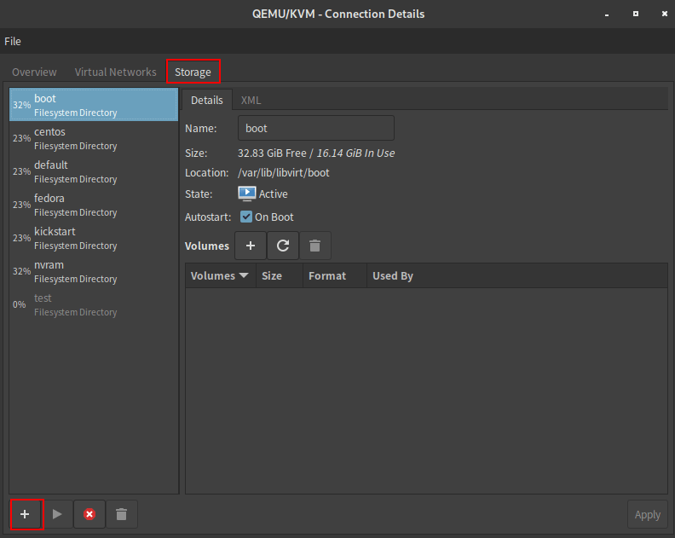The width and height of the screenshot is (675, 538).
Task: Select the nvram storage pool
Action: (x=94, y=271)
